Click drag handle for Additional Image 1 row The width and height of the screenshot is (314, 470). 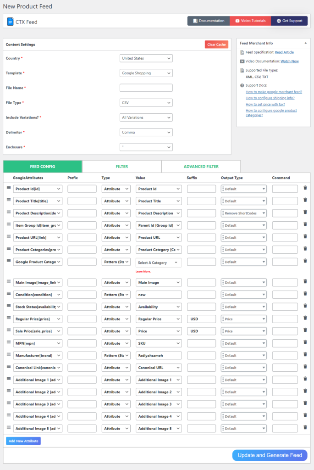click(9, 379)
